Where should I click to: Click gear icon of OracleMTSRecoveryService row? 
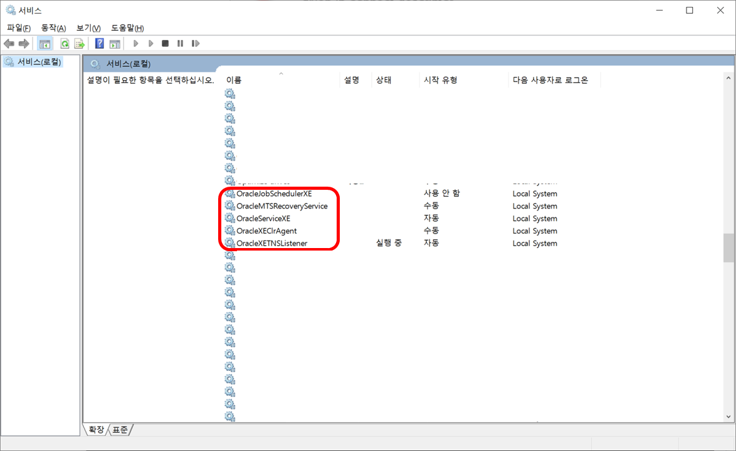(x=229, y=206)
